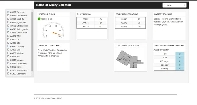Tick the CE137 Bathroom checkbox
Screen dimensions: 197x105
click(x=8, y=74)
